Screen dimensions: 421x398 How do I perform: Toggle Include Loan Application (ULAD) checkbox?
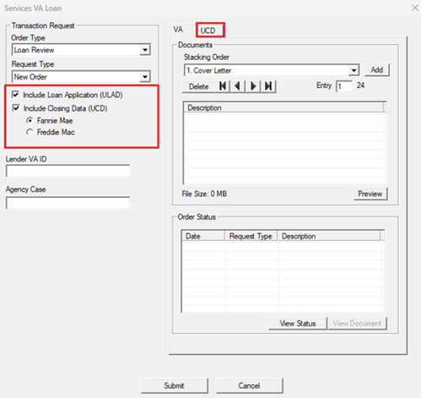16,95
